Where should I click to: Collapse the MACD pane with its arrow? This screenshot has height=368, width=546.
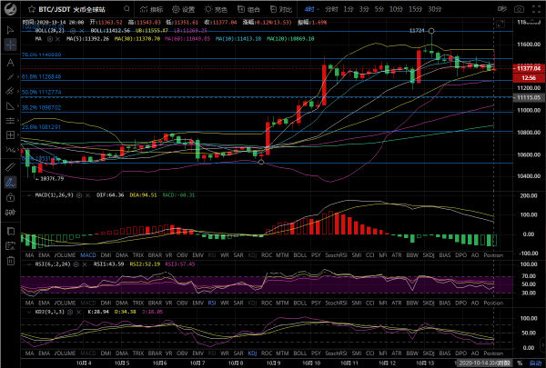(x=29, y=195)
